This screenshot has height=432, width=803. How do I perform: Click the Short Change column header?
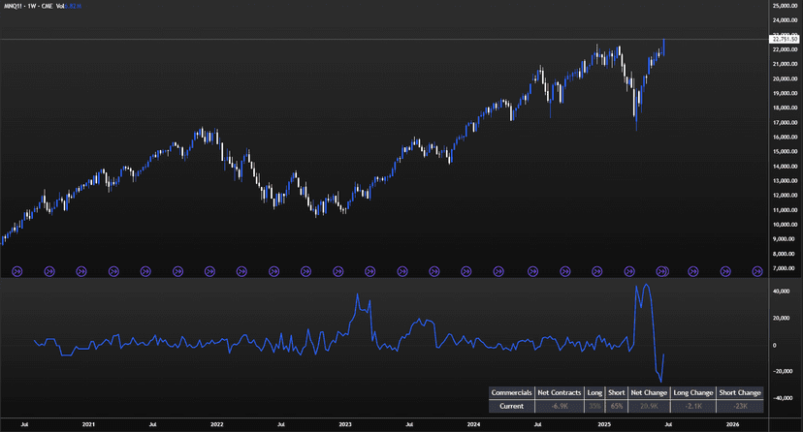tap(740, 392)
